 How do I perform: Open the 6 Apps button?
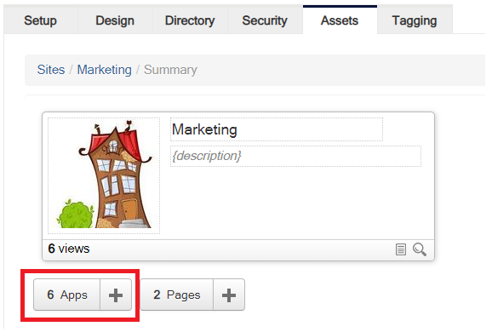pos(67,295)
